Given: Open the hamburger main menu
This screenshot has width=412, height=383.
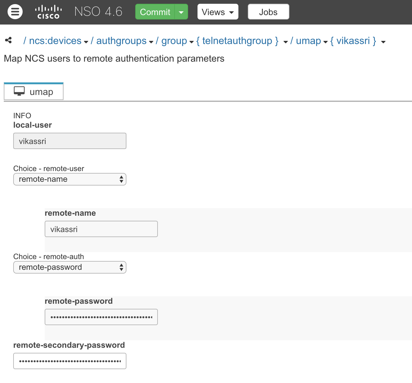Looking at the screenshot, I should [15, 12].
